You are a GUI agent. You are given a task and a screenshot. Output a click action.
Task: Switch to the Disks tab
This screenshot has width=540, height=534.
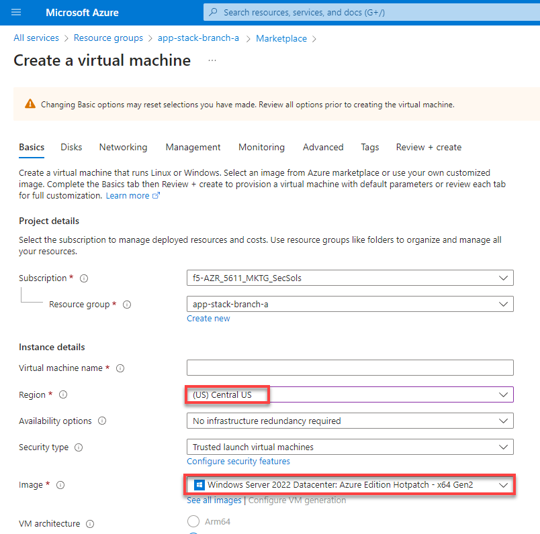click(x=71, y=148)
